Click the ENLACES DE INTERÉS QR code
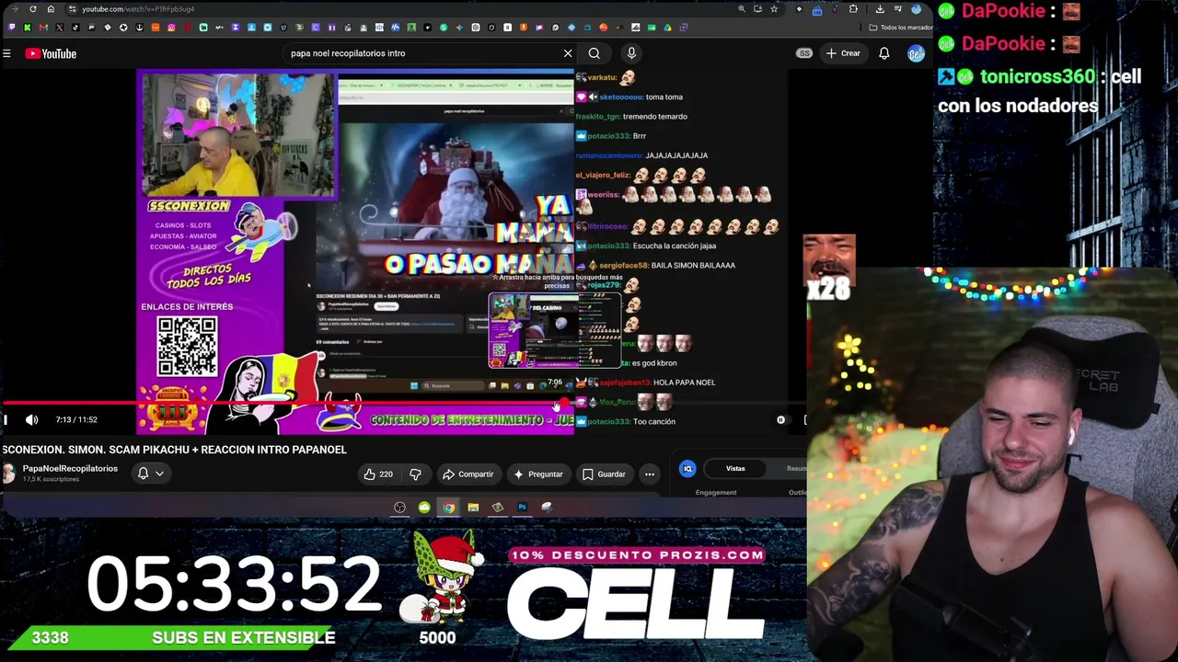This screenshot has height=662, width=1178. pos(188,347)
